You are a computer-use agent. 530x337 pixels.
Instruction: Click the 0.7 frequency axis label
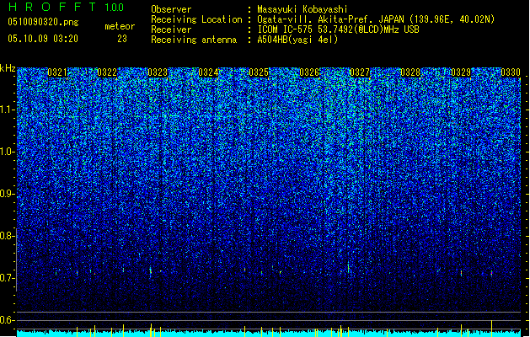click(8, 278)
